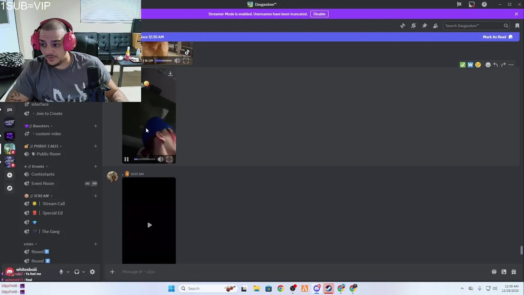Screen dimensions: 524x295
Task: Open headphone output options arrow
Action: click(x=84, y=272)
